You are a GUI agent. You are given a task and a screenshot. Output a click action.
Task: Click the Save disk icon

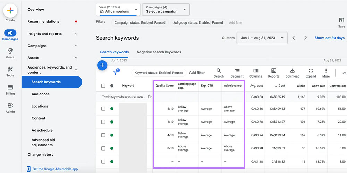pyautogui.click(x=341, y=20)
